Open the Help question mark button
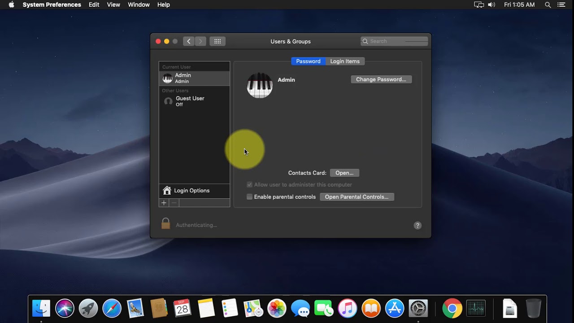 417,226
